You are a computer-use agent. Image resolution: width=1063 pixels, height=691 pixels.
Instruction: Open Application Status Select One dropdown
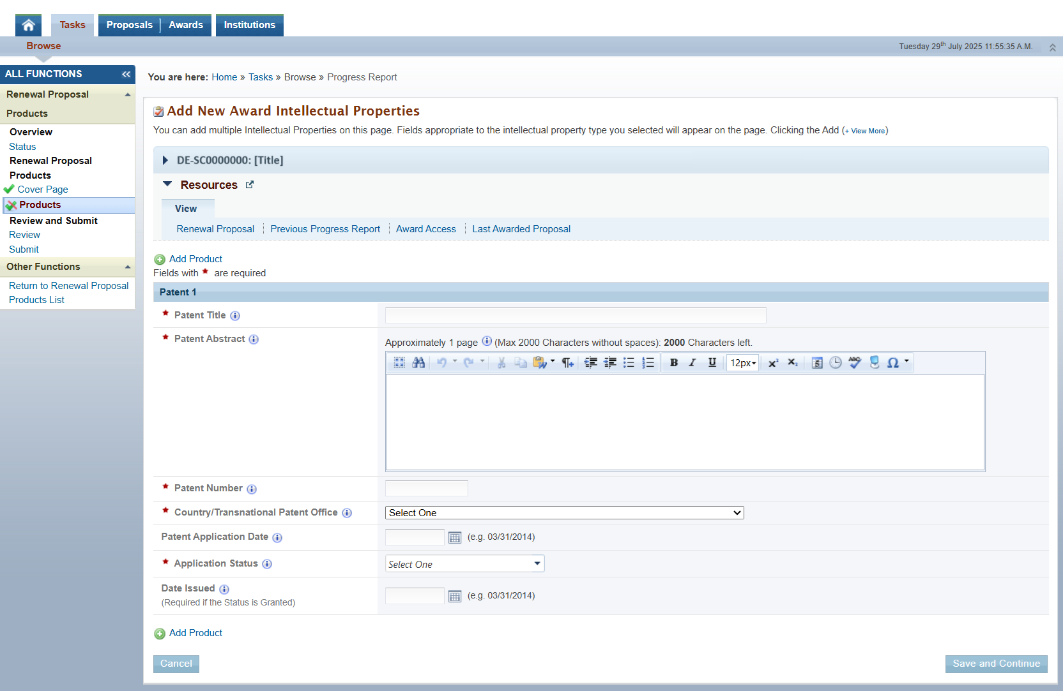point(464,564)
